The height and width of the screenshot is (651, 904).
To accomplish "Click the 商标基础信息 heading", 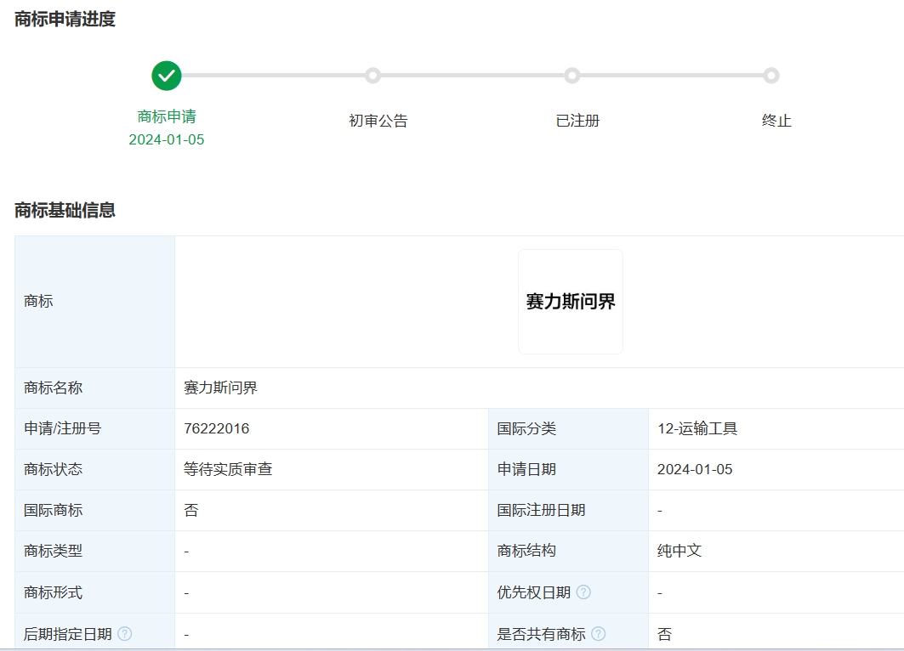I will (x=65, y=210).
